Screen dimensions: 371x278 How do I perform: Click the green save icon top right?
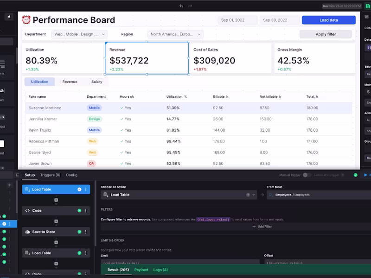pos(368,6)
